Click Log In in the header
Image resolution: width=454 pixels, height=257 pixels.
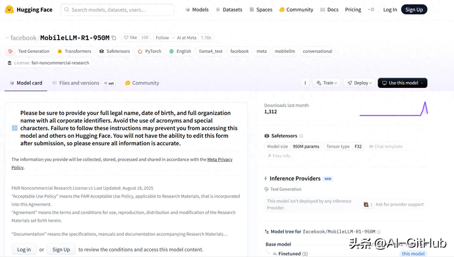point(390,10)
